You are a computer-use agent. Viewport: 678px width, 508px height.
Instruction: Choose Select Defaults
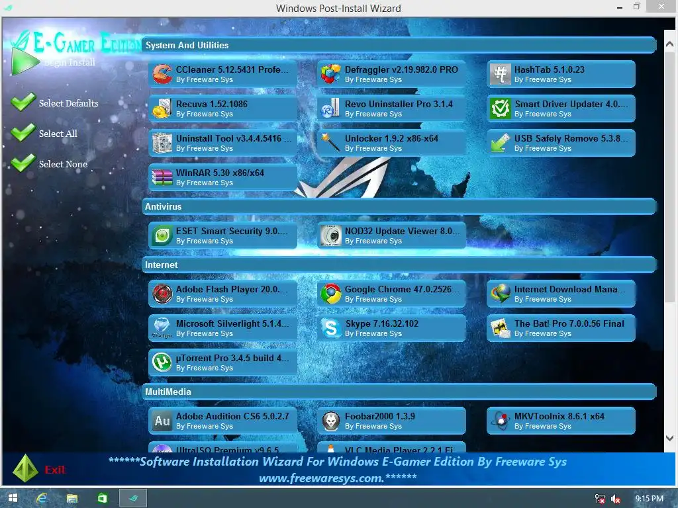click(x=68, y=103)
